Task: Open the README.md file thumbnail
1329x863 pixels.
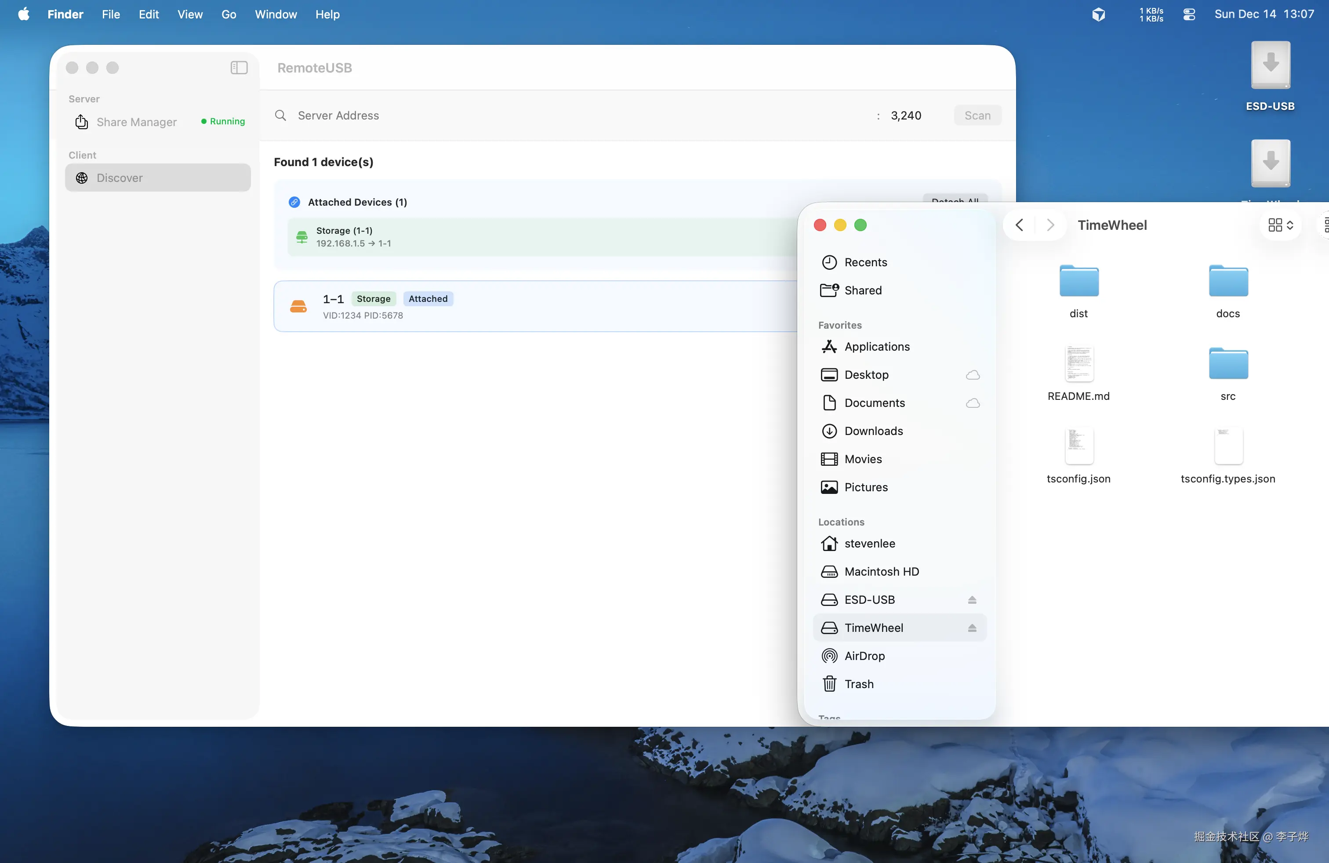Action: click(1078, 363)
